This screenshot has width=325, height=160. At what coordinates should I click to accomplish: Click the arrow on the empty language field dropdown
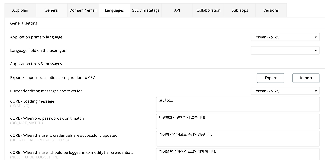click(316, 51)
